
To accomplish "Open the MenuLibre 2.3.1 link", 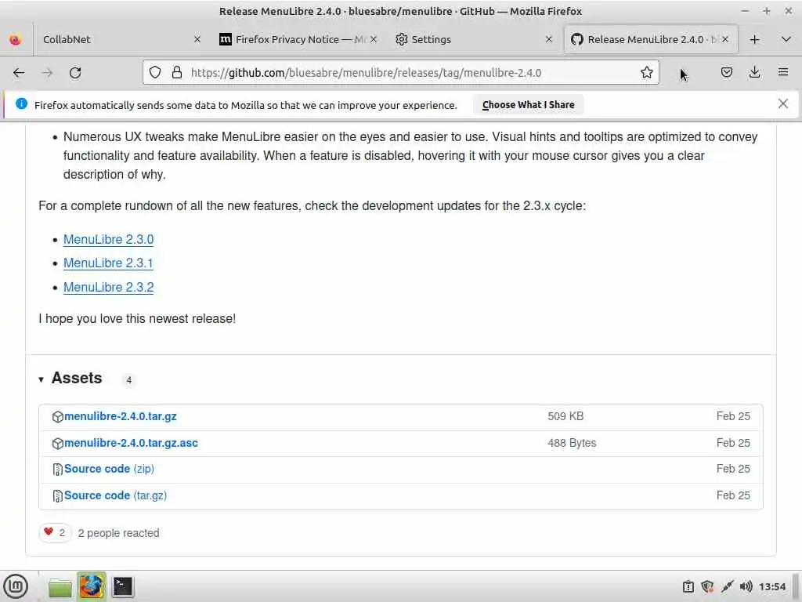I will click(x=108, y=263).
